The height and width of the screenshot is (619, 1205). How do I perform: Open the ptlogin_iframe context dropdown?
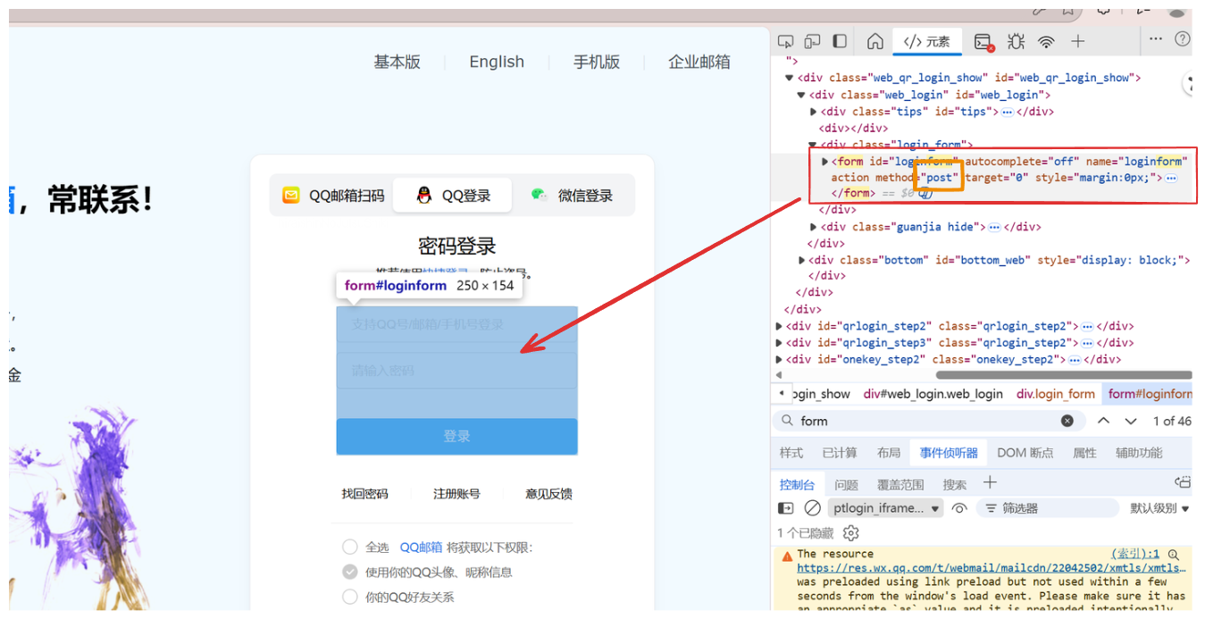[x=886, y=508]
